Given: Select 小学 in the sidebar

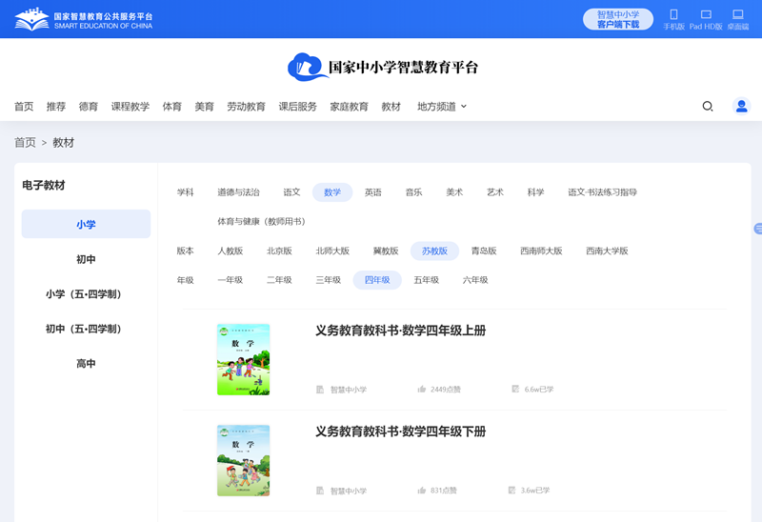Looking at the screenshot, I should pos(86,224).
